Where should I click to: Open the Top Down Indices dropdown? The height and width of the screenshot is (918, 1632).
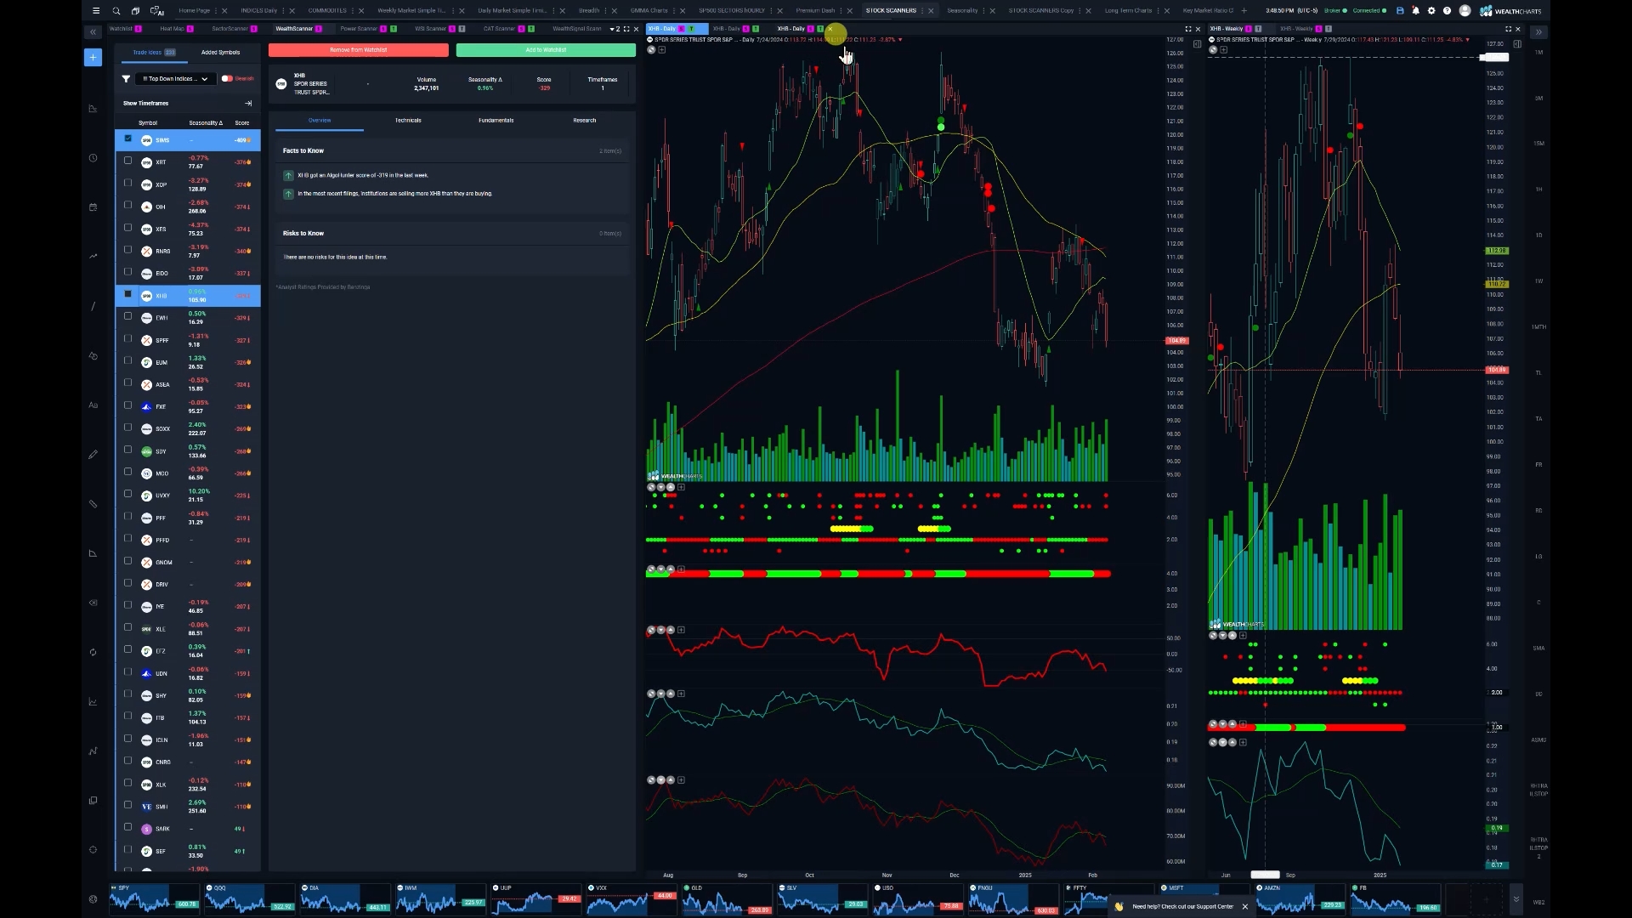174,79
